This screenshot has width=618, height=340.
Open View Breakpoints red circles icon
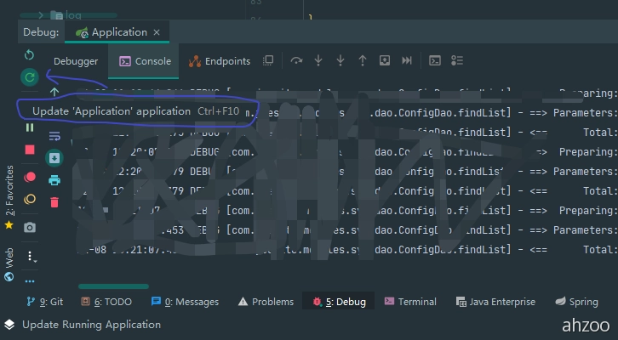tap(30, 177)
